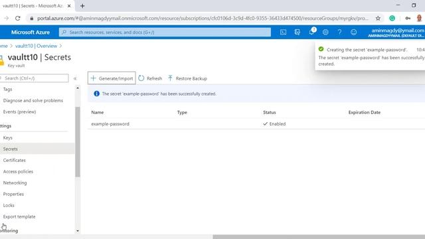Open the Chrome profile avatar

click(x=419, y=18)
